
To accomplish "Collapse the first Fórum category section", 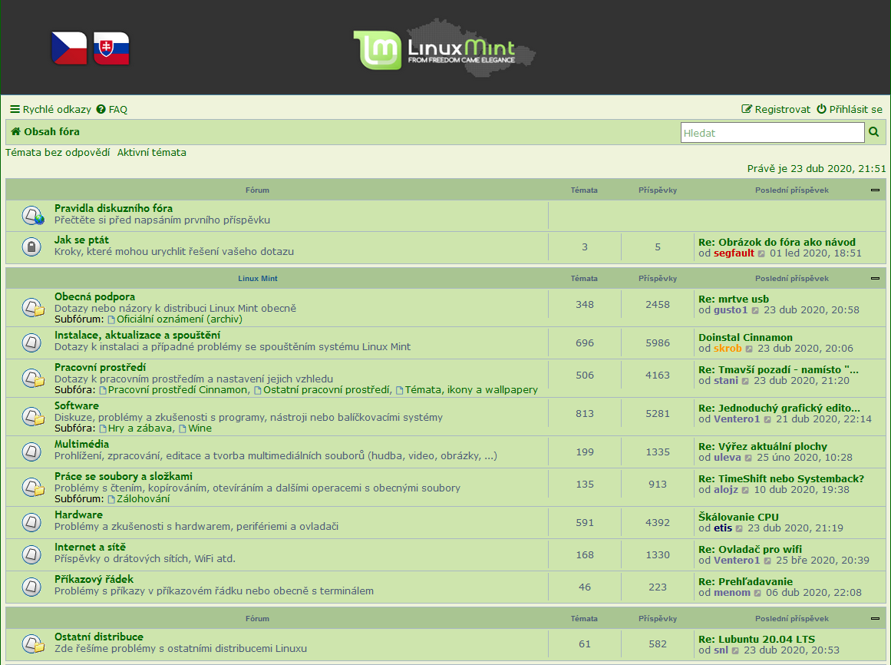I will [x=875, y=190].
